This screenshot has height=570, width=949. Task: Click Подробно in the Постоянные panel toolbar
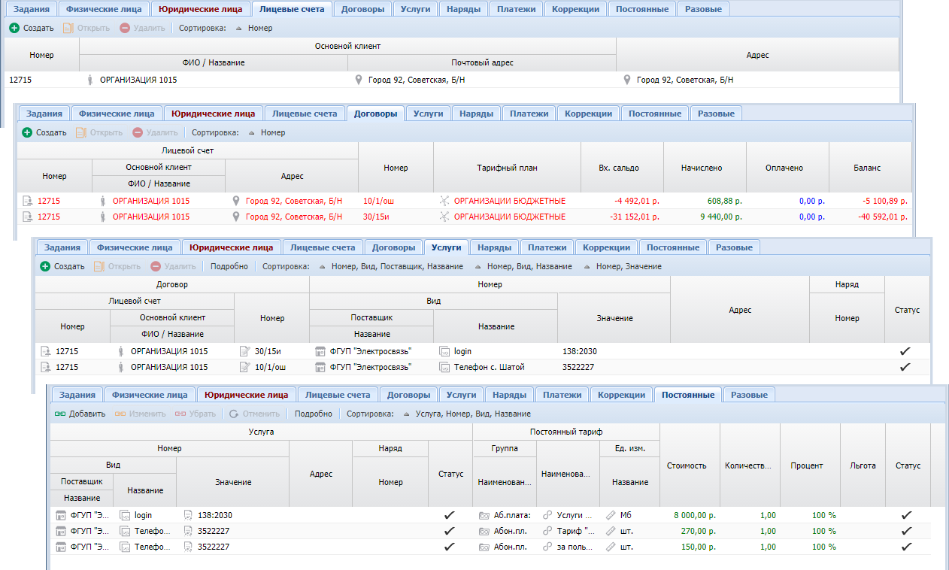coord(313,414)
